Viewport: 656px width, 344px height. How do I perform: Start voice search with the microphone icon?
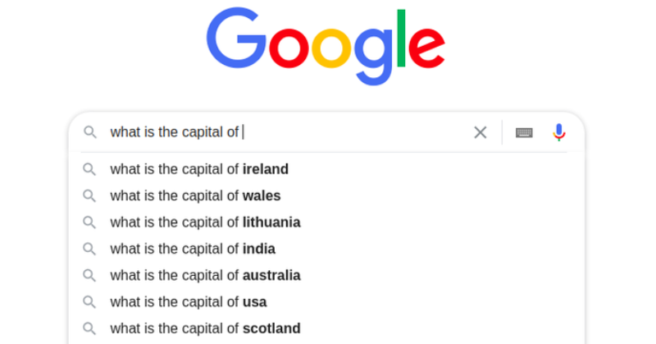(x=559, y=132)
